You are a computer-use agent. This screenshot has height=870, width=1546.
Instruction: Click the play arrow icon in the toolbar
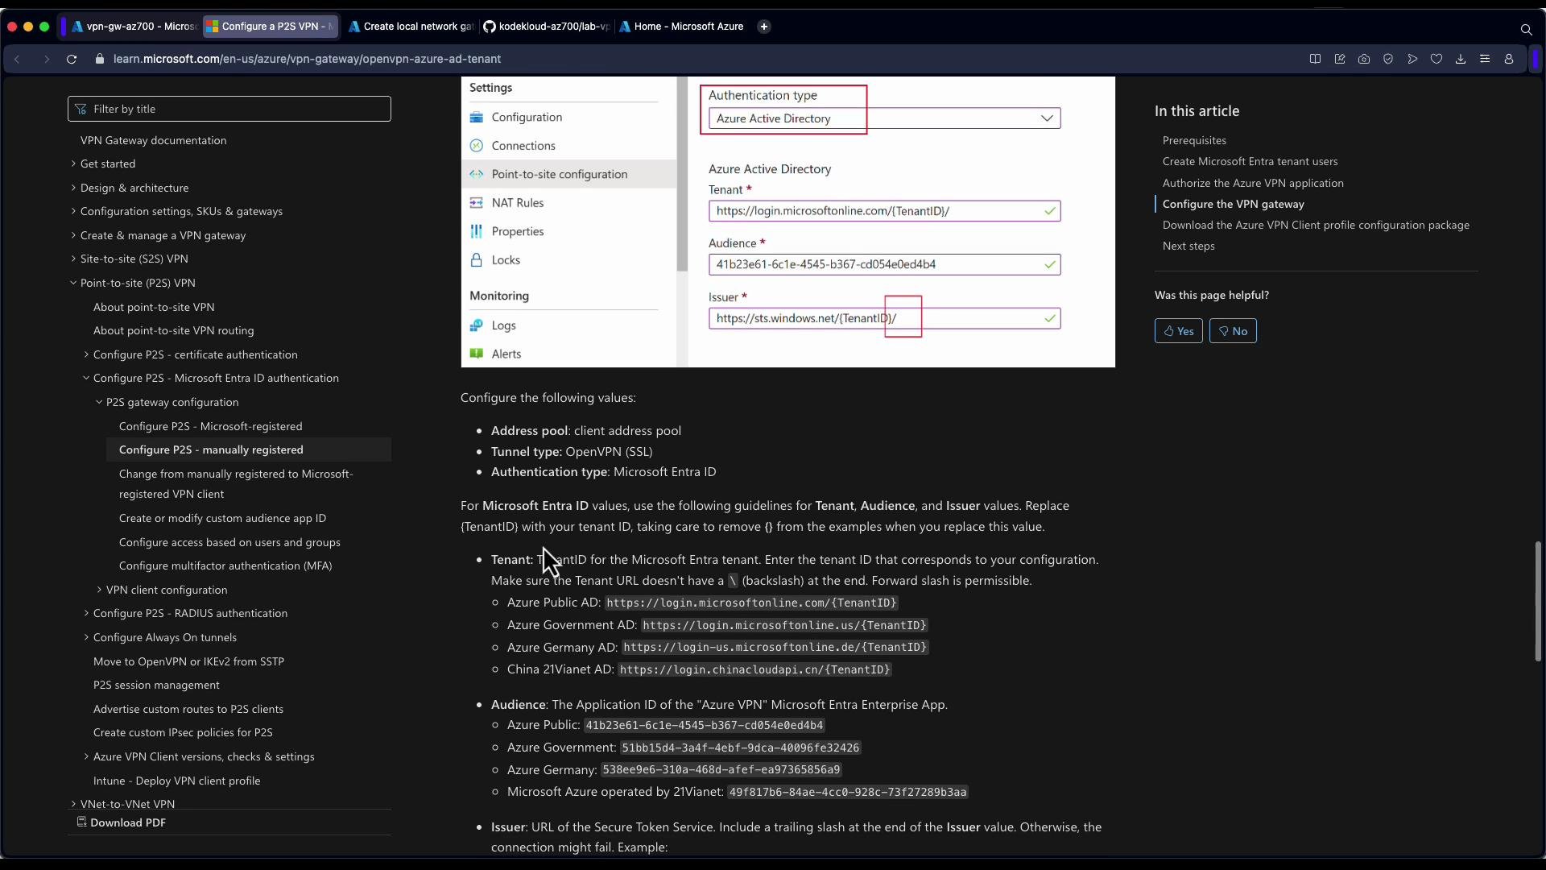[1412, 59]
